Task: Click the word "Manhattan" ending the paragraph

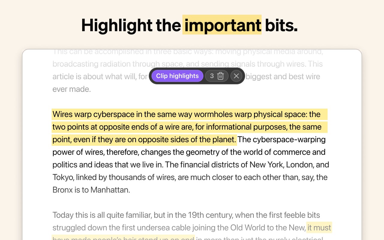Action: click(110, 190)
